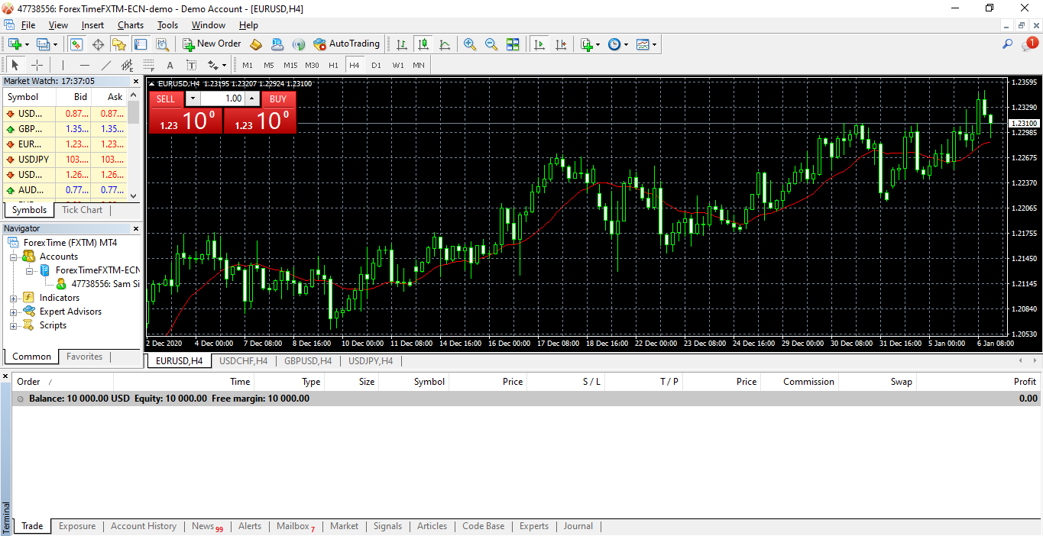Screen dimensions: 1043x536
Task: Expand the Expert Advisors node
Action: tap(12, 311)
